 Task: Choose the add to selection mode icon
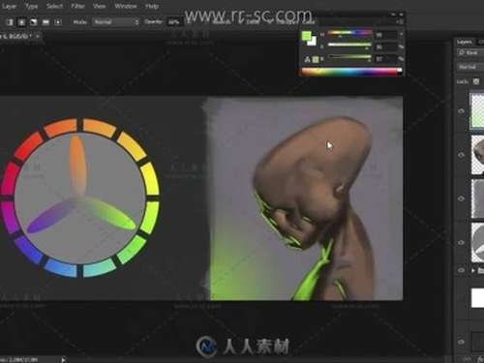click(x=21, y=22)
